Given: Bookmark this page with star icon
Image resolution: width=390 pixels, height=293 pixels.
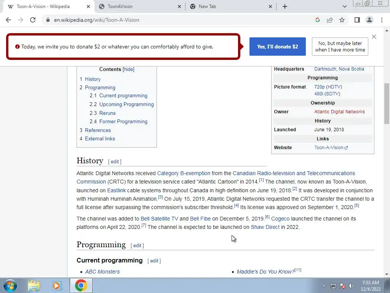Looking at the screenshot, I should click(x=342, y=20).
